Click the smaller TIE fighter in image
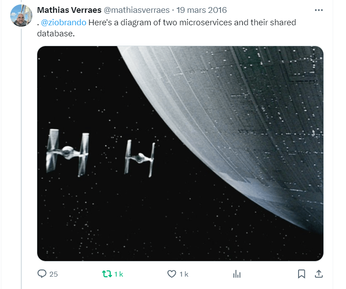This screenshot has width=346, height=289. click(x=140, y=158)
